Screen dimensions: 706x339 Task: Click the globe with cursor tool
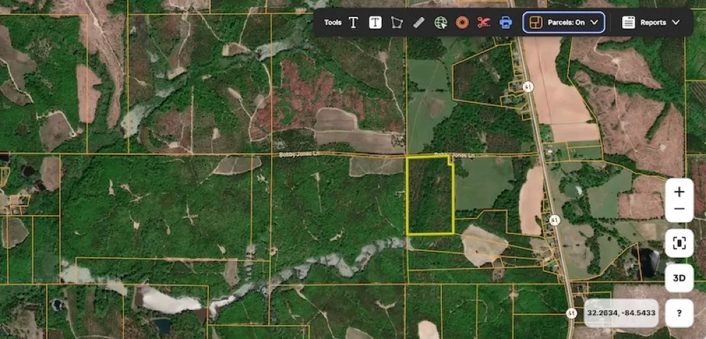point(441,23)
